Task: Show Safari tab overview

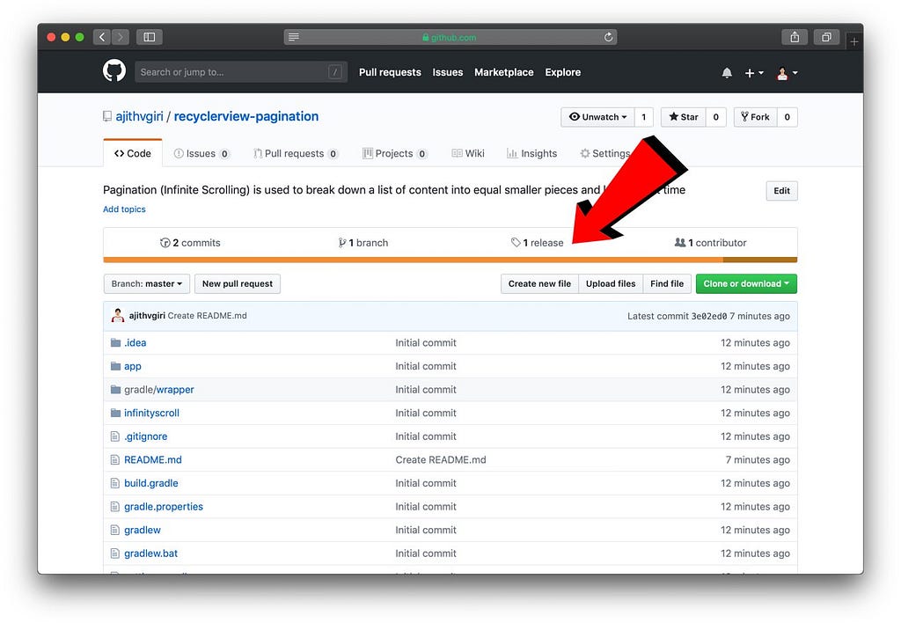Action: pyautogui.click(x=826, y=37)
